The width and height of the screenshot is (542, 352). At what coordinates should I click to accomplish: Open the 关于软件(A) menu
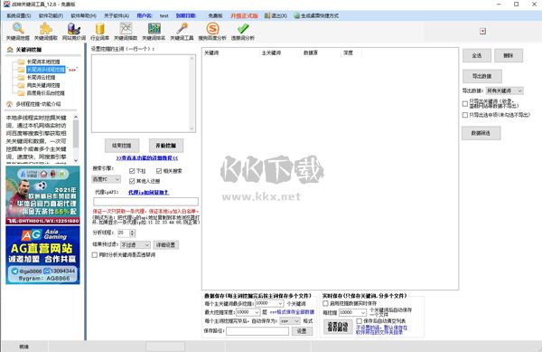click(x=117, y=15)
